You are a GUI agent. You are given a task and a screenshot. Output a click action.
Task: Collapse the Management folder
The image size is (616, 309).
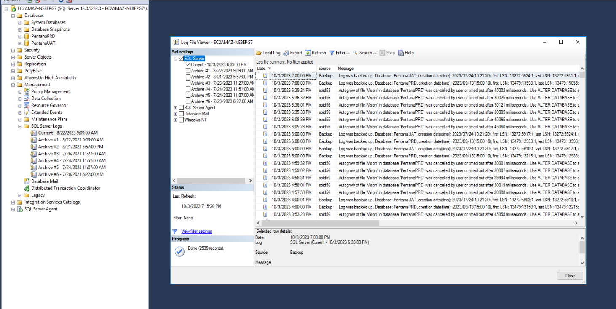tap(13, 84)
